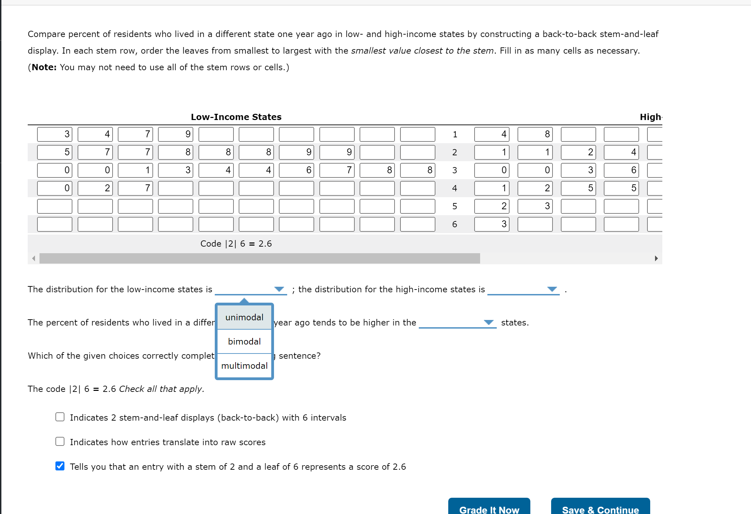Viewport: 751px width, 514px height.
Task: Select bimodal from the dropdown list
Action: [244, 341]
